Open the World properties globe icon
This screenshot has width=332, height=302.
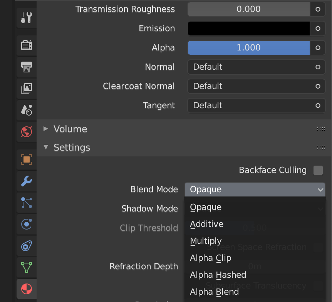click(x=26, y=132)
